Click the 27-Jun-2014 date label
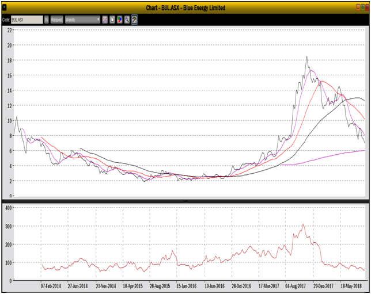The height and width of the screenshot is (294, 371). pyautogui.click(x=78, y=286)
